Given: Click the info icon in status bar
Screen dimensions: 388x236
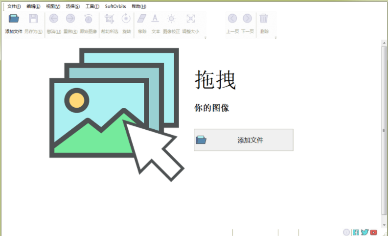Looking at the screenshot, I should (x=346, y=232).
